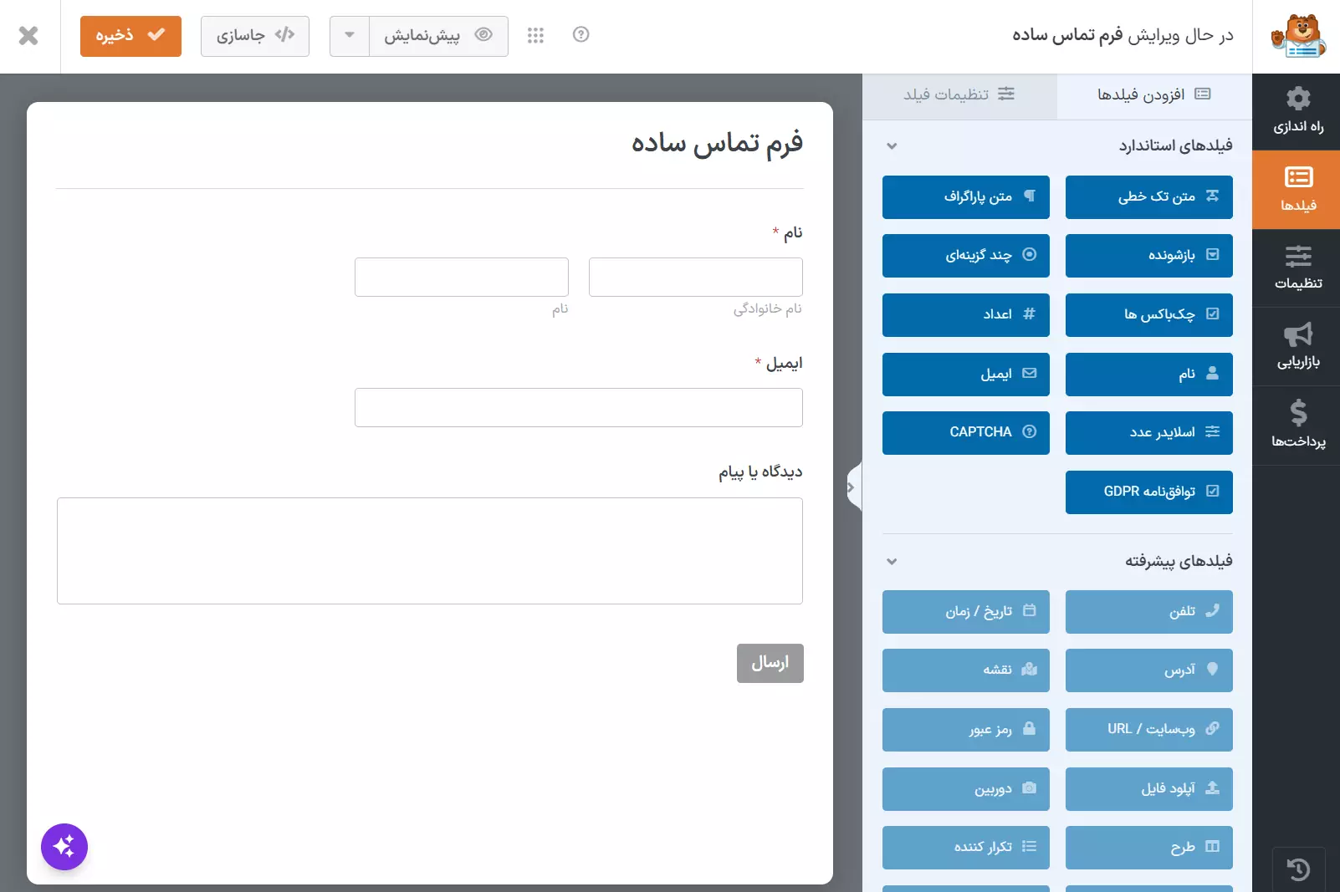1340x892 pixels.
Task: Add a Repeater (تکرار کننده) field
Action: (x=965, y=848)
